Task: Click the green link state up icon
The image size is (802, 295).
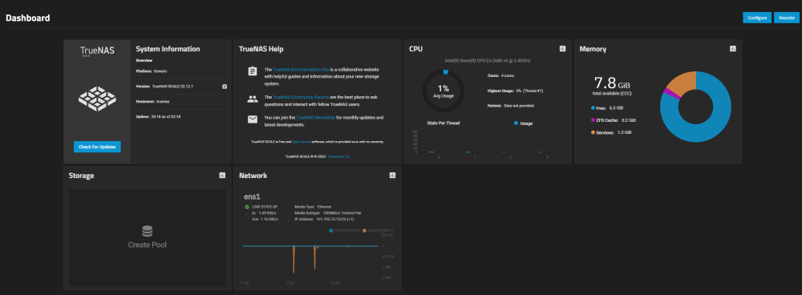Action: tap(248, 207)
